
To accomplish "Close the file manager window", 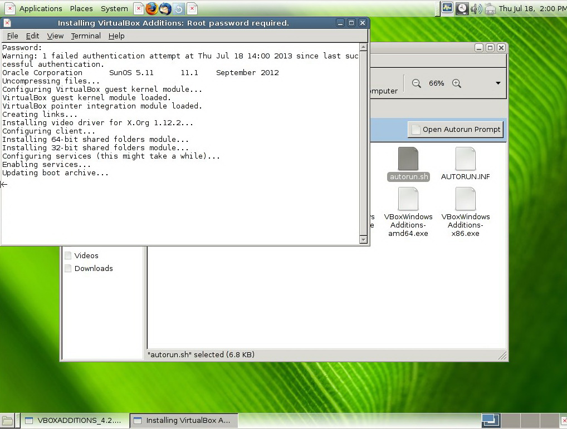I will tap(501, 48).
